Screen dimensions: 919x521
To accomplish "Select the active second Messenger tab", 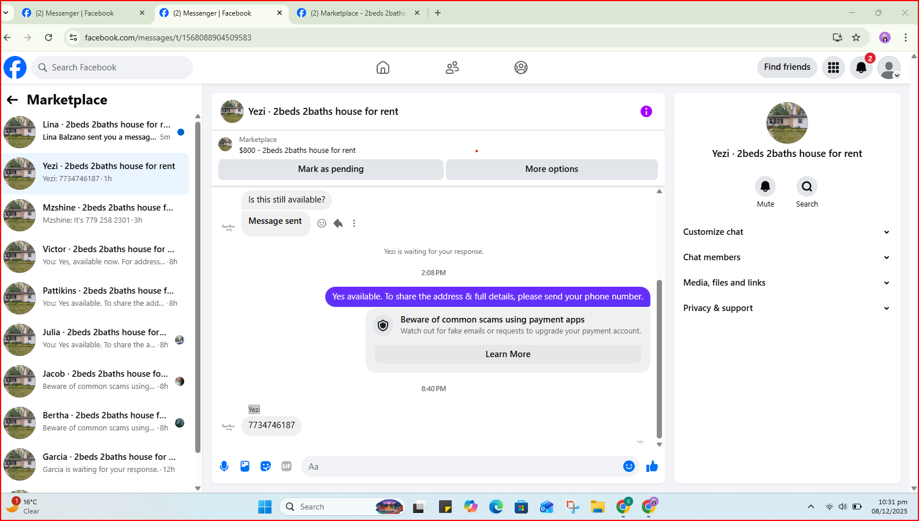I will [221, 13].
